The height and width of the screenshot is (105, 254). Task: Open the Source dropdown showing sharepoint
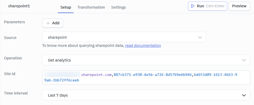click(x=124, y=37)
